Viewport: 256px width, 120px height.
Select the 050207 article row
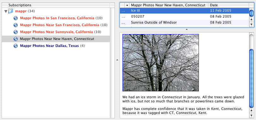184,16
